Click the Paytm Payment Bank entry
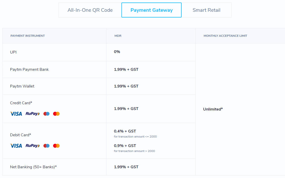The image size is (285, 178). tap(29, 69)
